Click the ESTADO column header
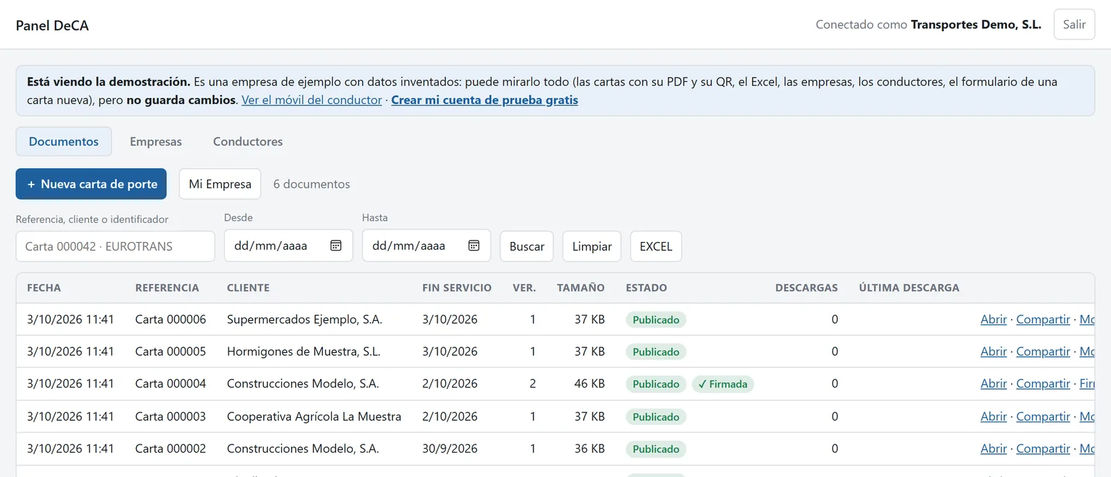This screenshot has width=1111, height=477. pos(646,288)
